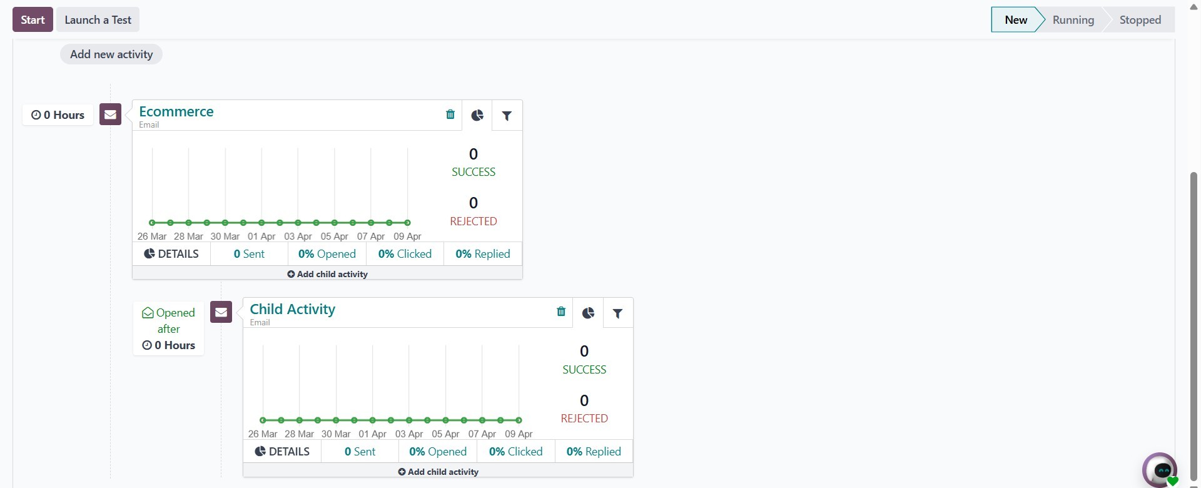Click the Child Activity SUCCESS count
Screen dimensions: 1201x488
[584, 359]
